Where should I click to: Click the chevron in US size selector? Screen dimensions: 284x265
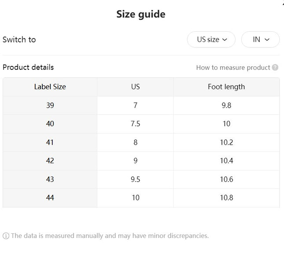(225, 40)
